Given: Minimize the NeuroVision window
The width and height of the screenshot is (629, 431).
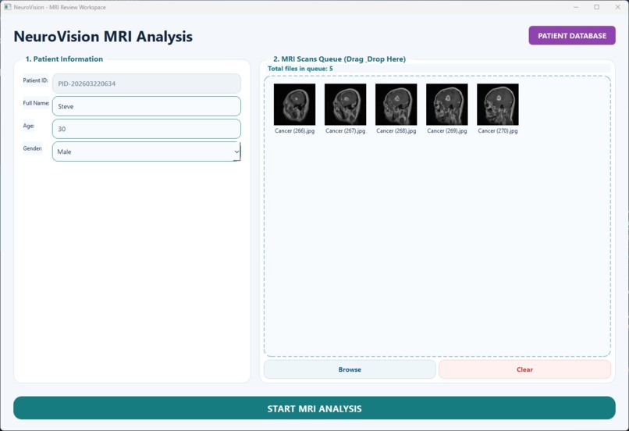Looking at the screenshot, I should pos(576,7).
